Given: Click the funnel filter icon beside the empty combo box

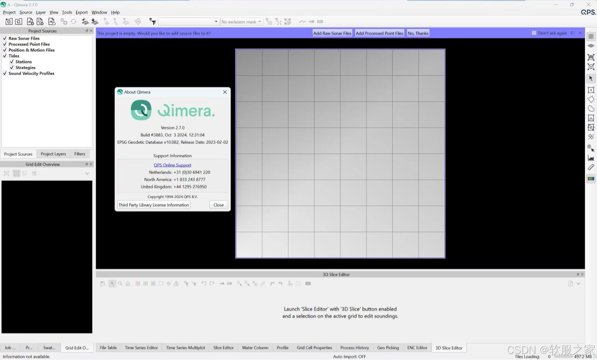Looking at the screenshot, I should point(153,21).
